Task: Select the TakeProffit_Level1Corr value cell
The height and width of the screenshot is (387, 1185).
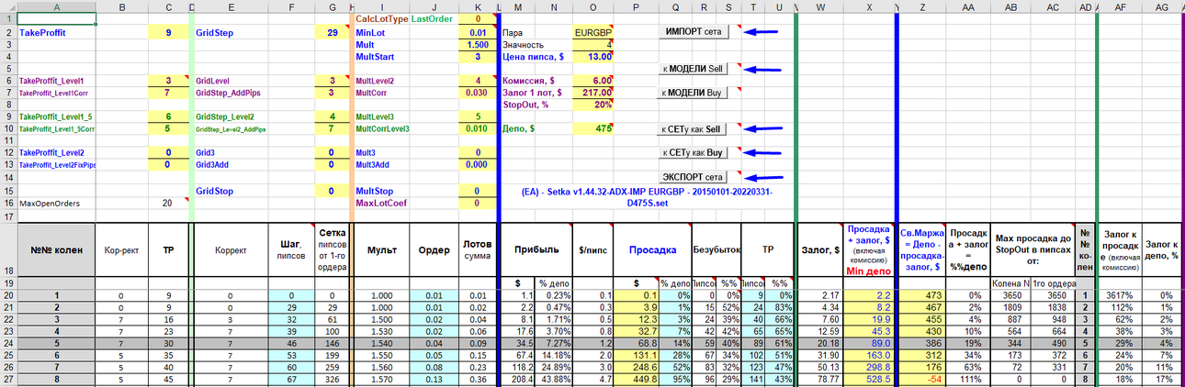Action: [x=168, y=93]
